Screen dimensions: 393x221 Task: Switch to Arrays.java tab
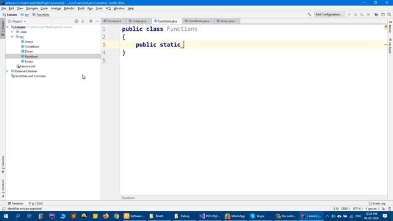[x=227, y=21]
